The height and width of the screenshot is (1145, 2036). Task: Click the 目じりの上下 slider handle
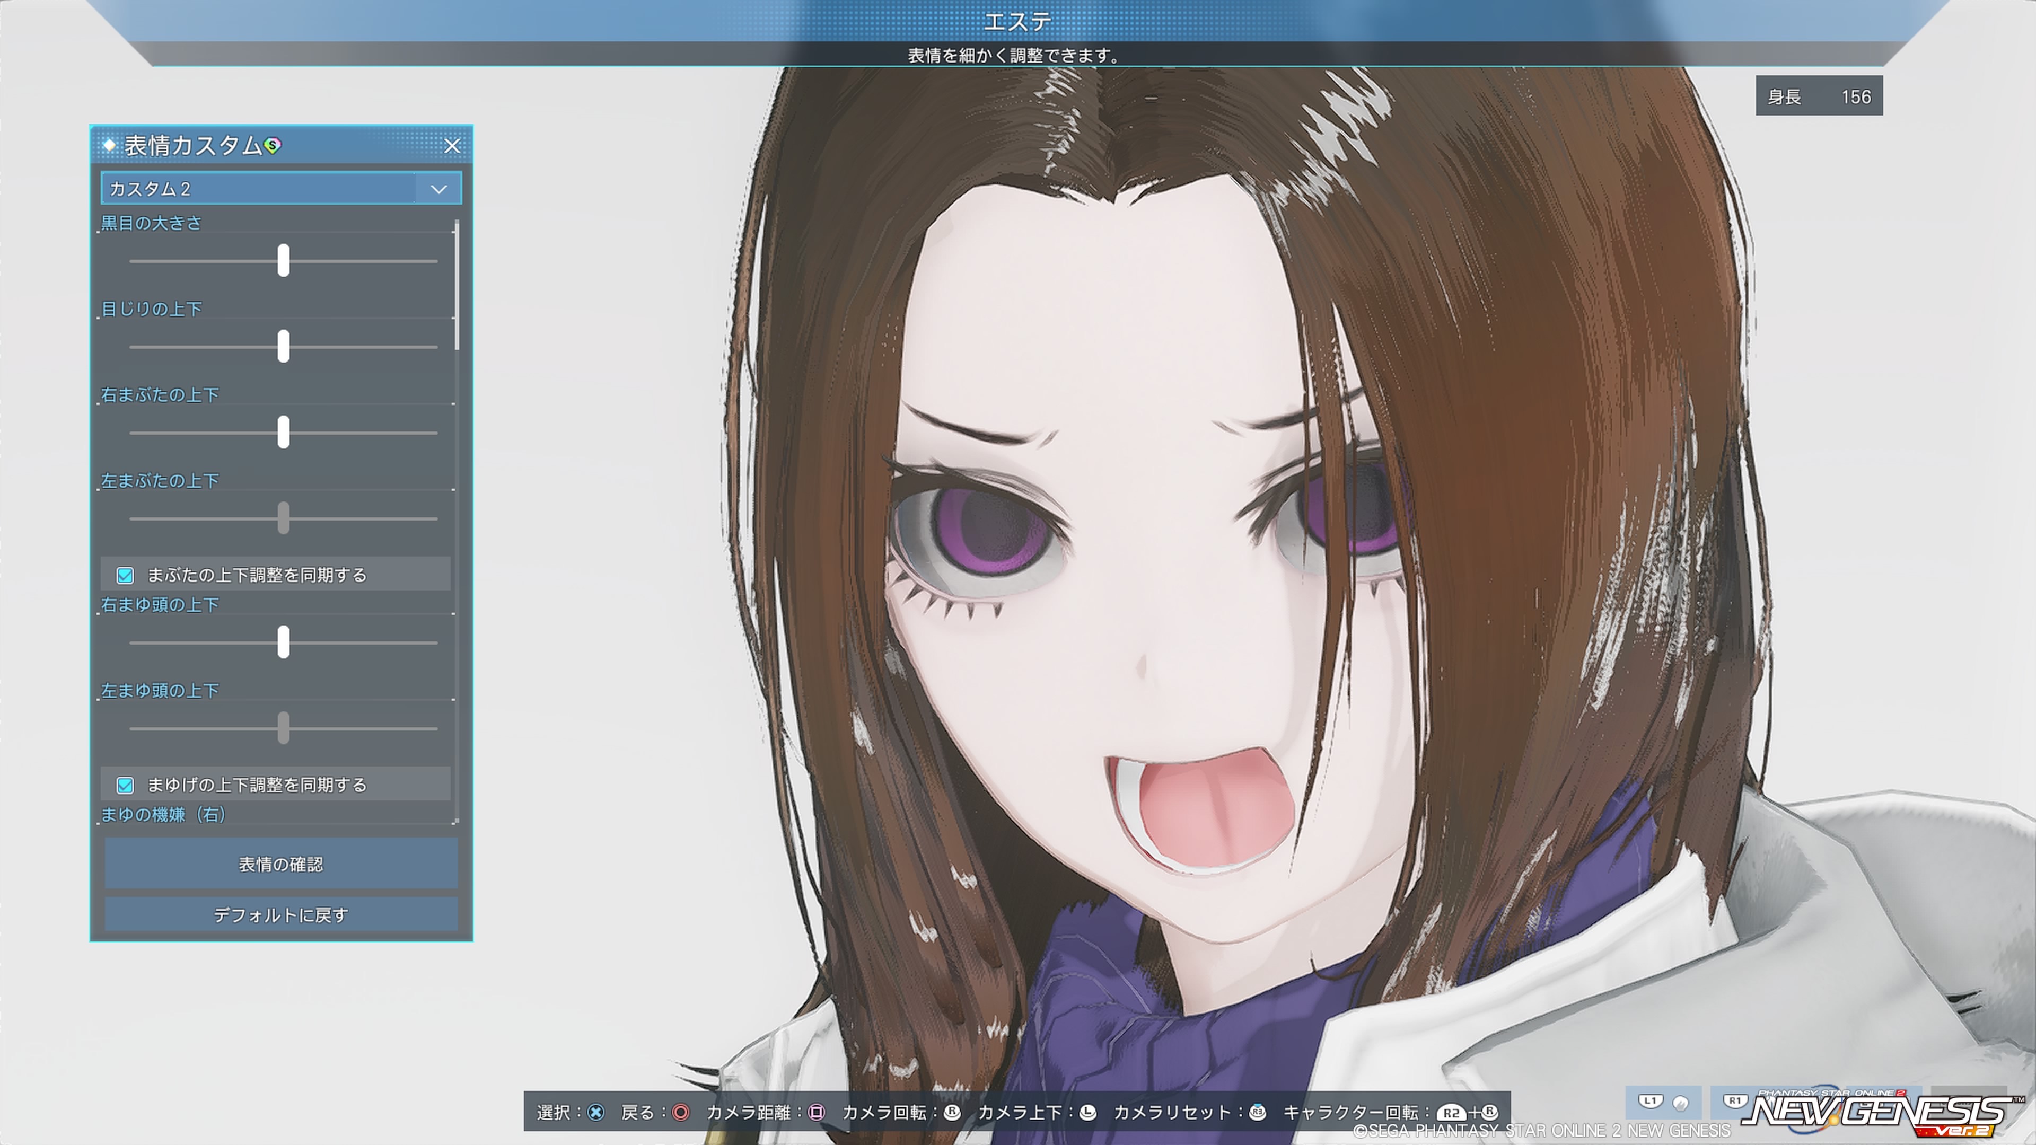coord(283,346)
